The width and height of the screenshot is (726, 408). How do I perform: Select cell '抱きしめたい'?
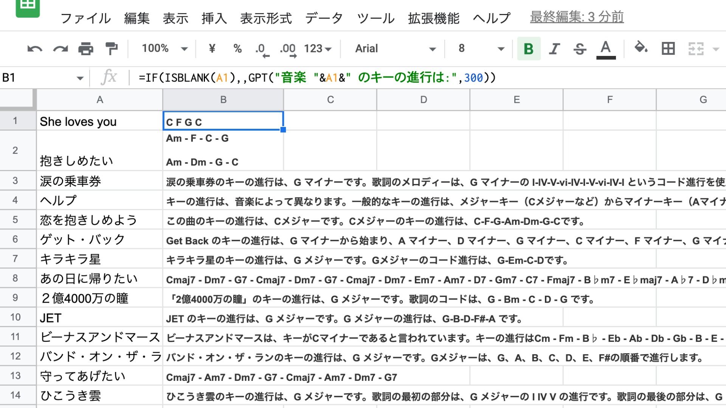pos(100,150)
